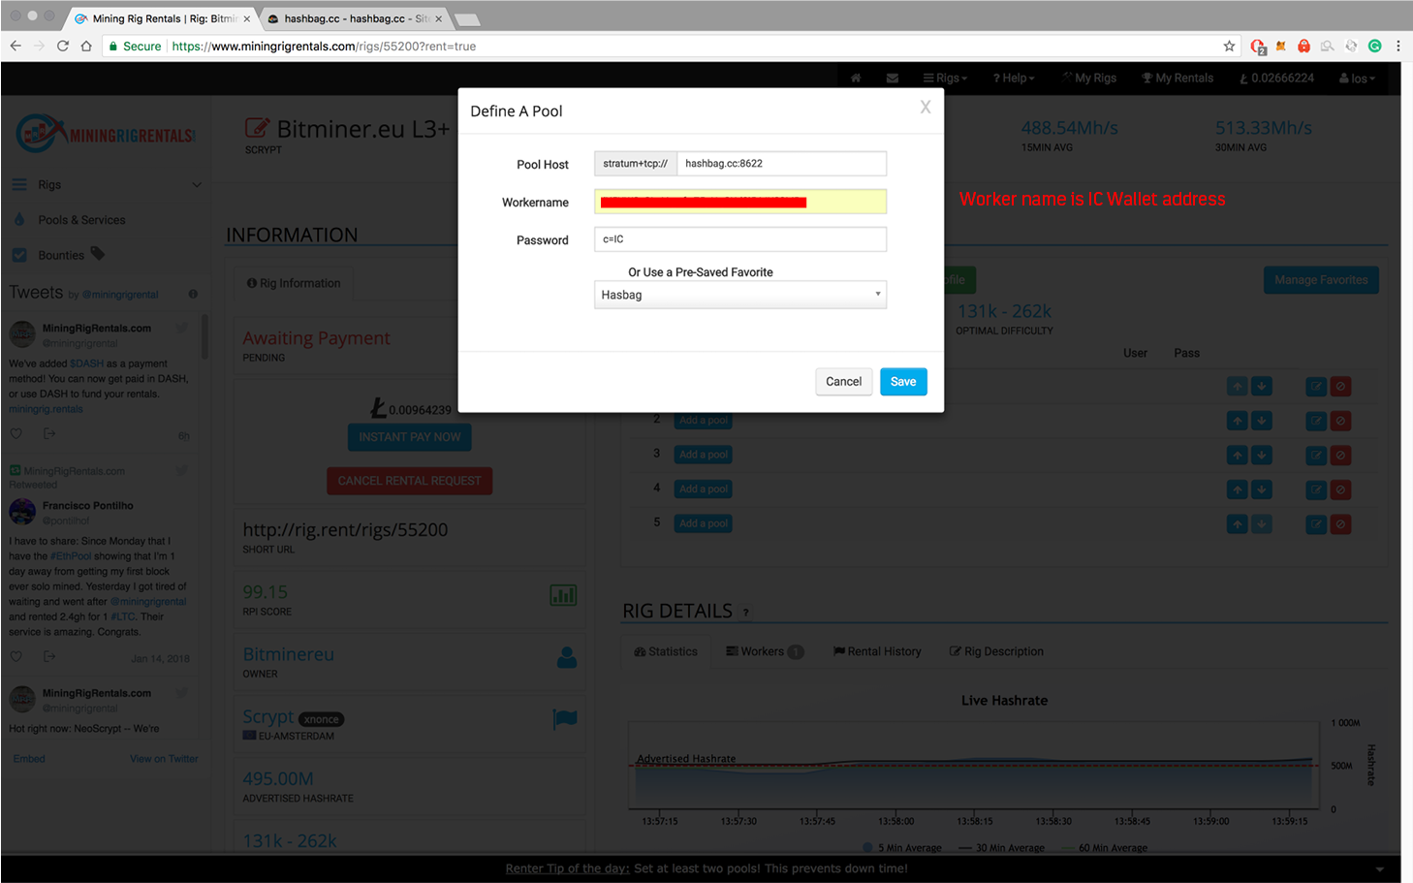Open the Bitminereu owner link
This screenshot has width=1413, height=883.
[x=288, y=654]
